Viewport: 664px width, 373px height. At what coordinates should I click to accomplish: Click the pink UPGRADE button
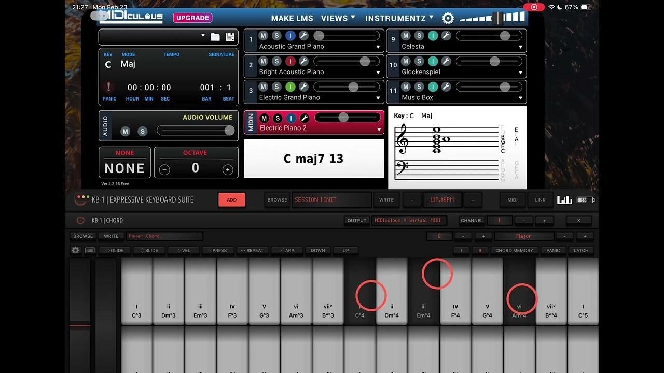tap(192, 18)
